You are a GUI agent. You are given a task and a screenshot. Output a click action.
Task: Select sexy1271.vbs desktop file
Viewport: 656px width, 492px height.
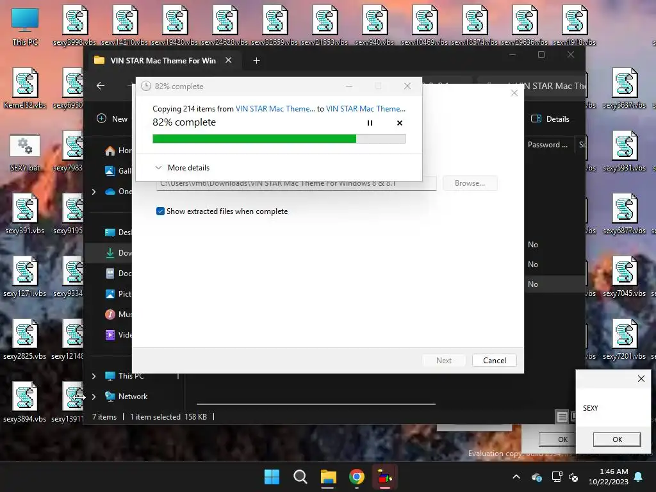coord(25,277)
